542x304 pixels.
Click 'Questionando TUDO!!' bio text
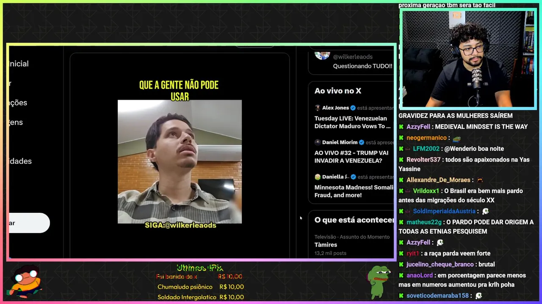tap(362, 66)
